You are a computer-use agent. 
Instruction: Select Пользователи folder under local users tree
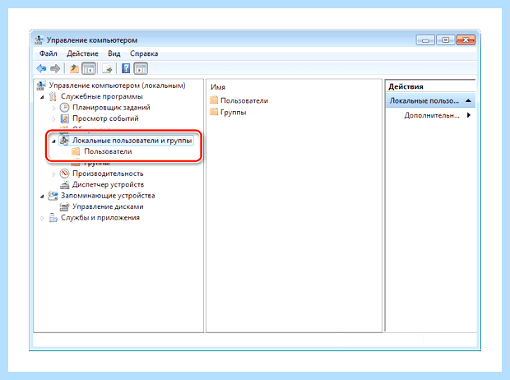pos(108,151)
